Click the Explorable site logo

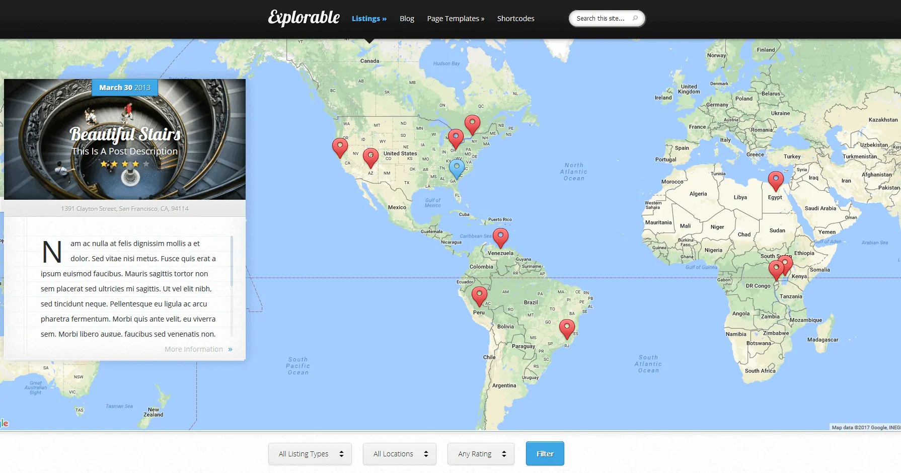click(x=304, y=18)
